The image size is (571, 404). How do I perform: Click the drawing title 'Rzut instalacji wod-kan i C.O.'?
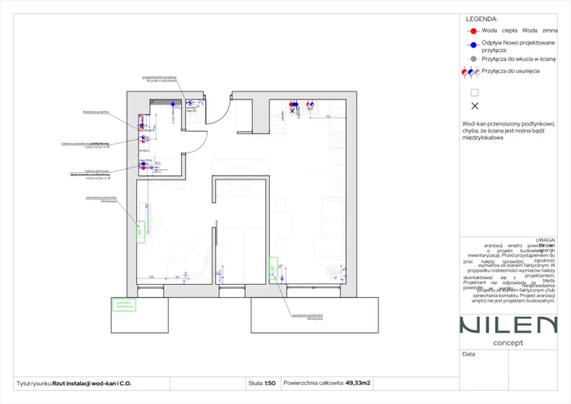tap(91, 382)
